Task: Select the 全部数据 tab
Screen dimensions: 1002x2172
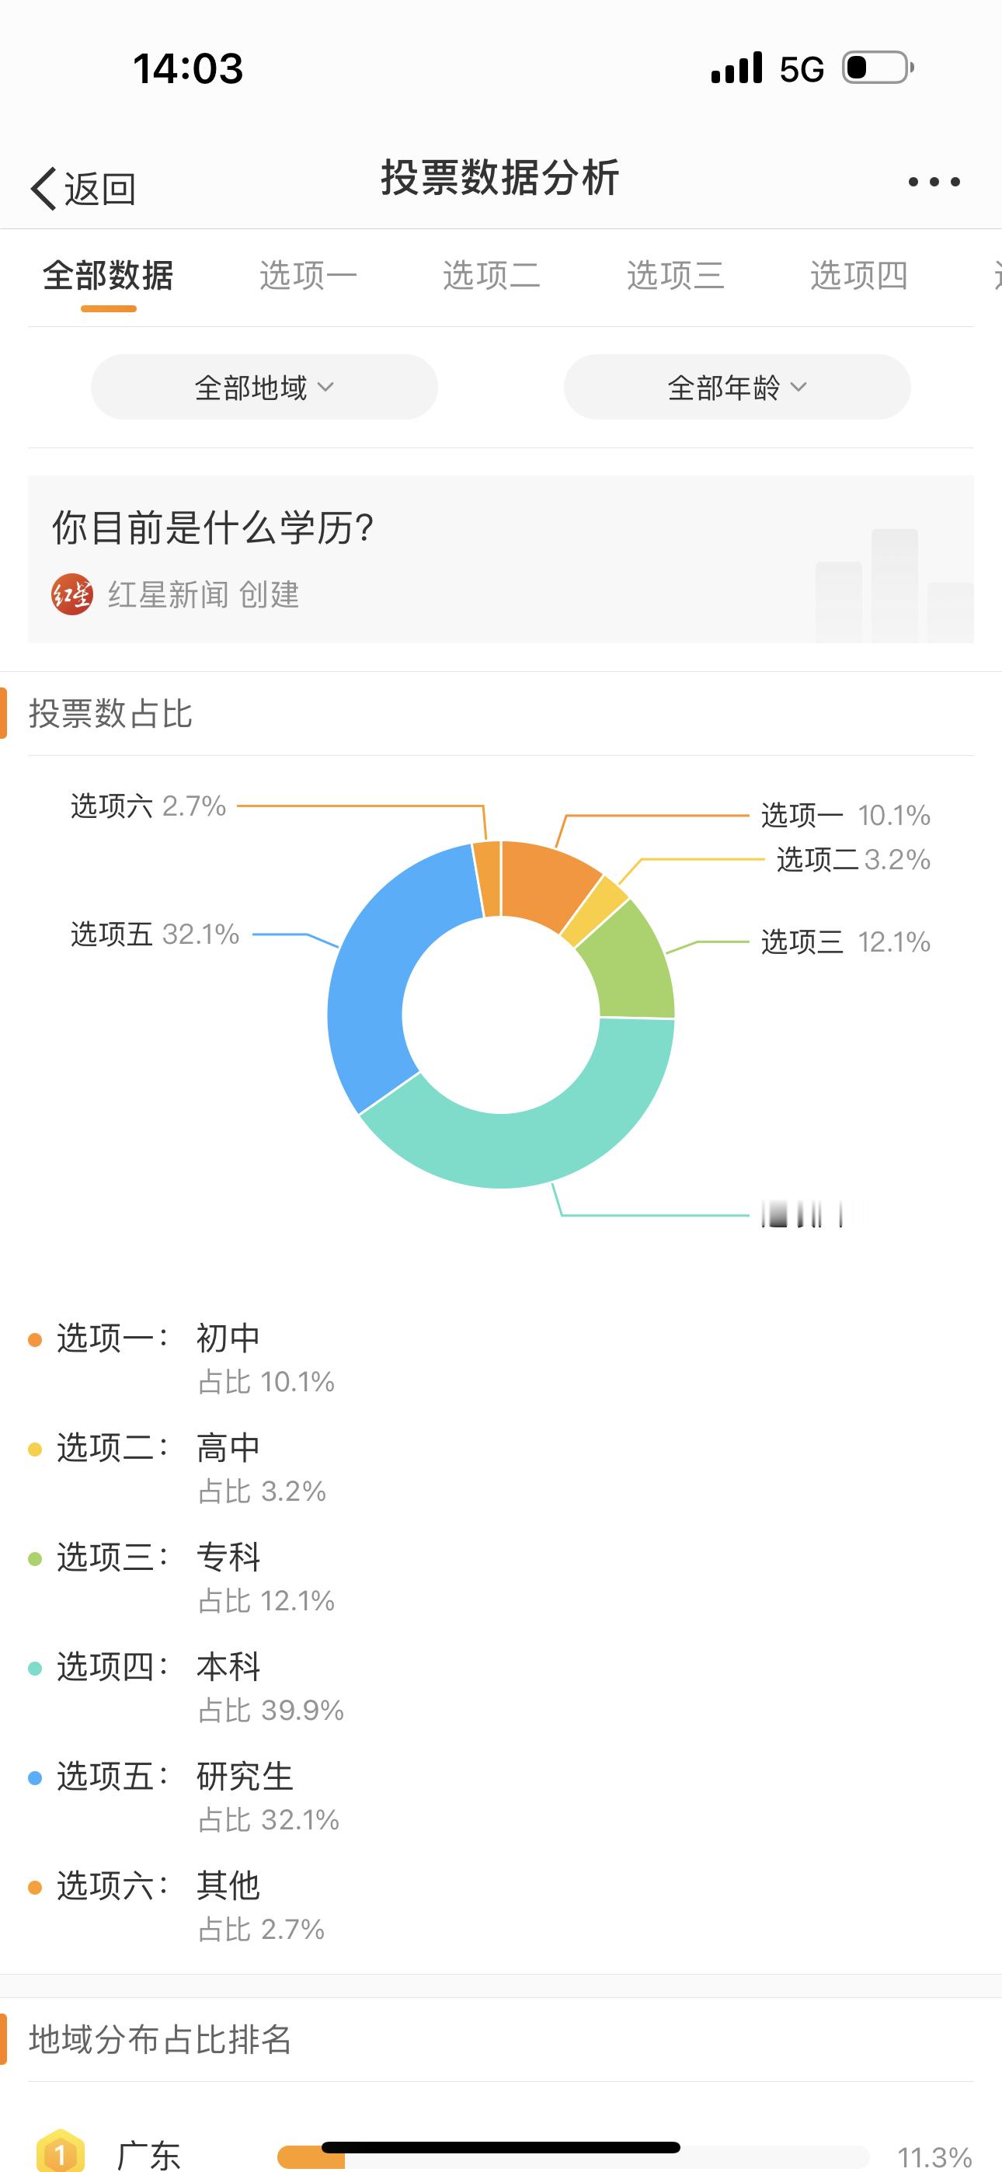Action: 108,276
